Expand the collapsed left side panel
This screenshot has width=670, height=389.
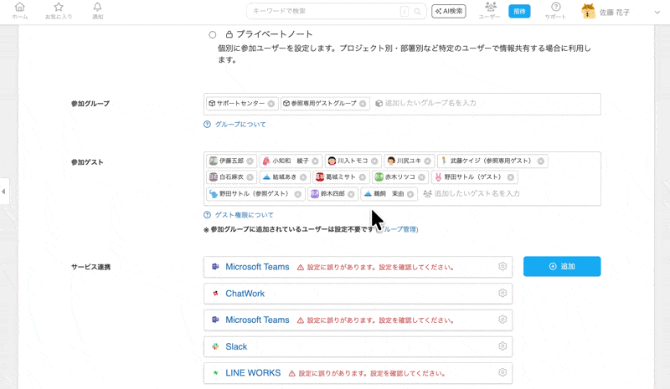[3, 192]
